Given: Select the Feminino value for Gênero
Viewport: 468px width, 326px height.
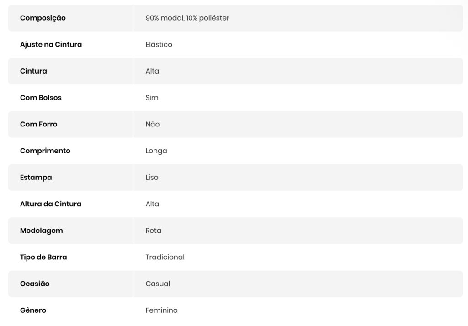Looking at the screenshot, I should tap(161, 310).
